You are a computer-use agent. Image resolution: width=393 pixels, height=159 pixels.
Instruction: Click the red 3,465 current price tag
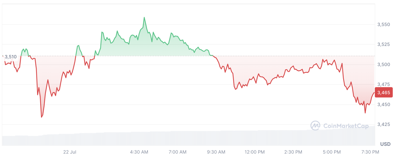pyautogui.click(x=384, y=93)
